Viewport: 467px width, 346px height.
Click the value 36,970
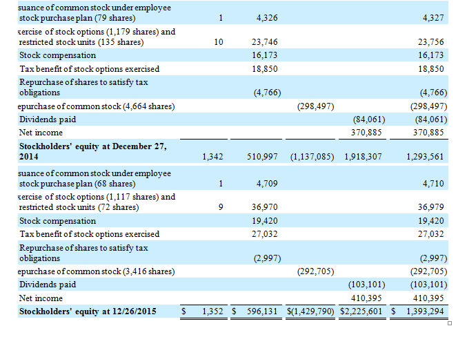click(x=264, y=207)
